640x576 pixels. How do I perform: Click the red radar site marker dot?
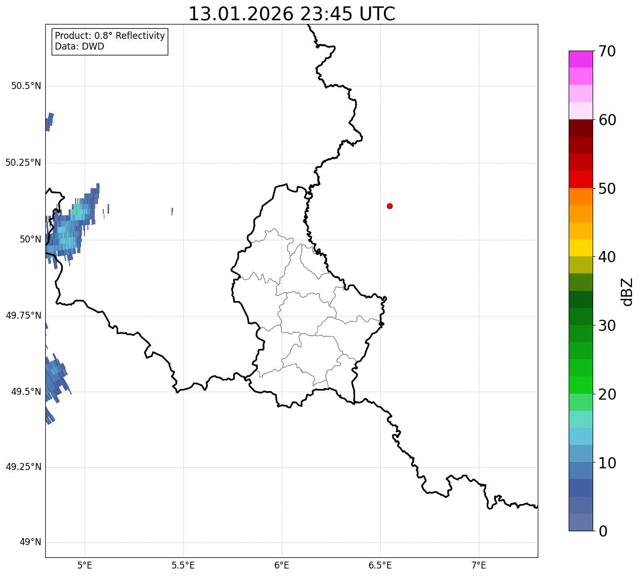tap(390, 206)
